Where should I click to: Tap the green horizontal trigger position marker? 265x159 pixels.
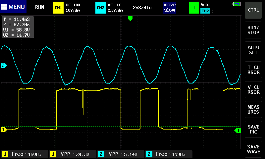pos(130,19)
